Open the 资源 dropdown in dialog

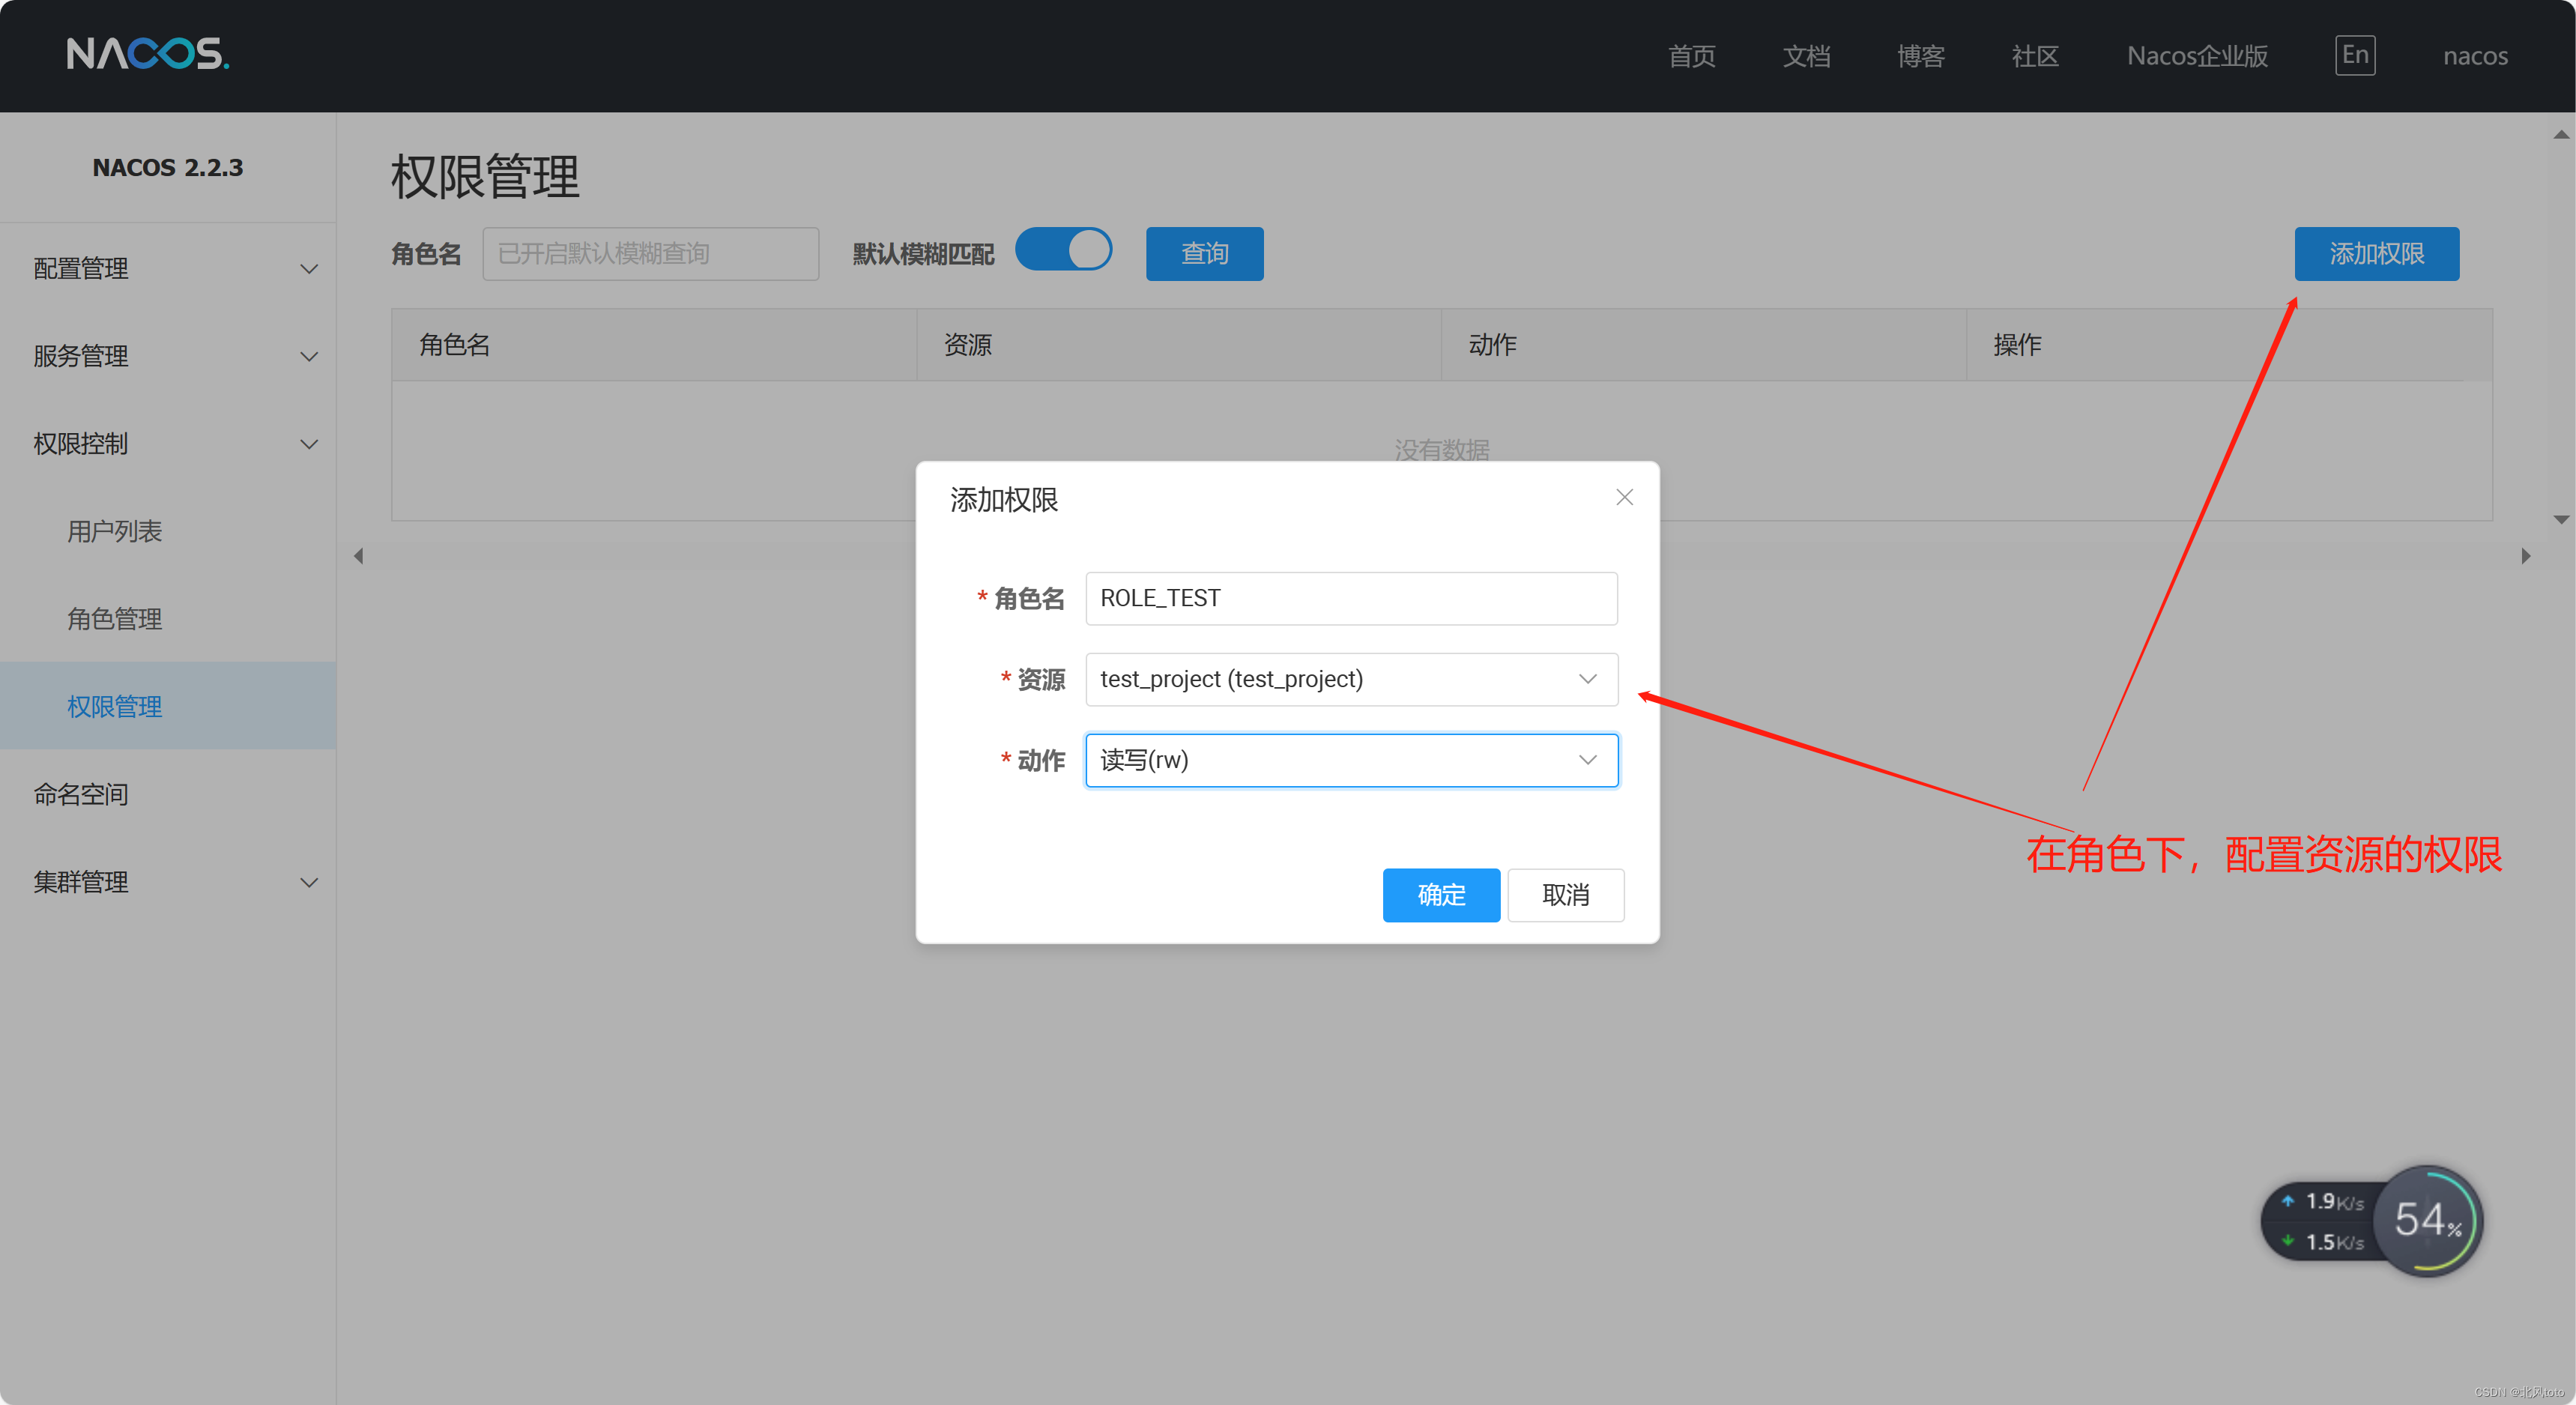(x=1351, y=679)
